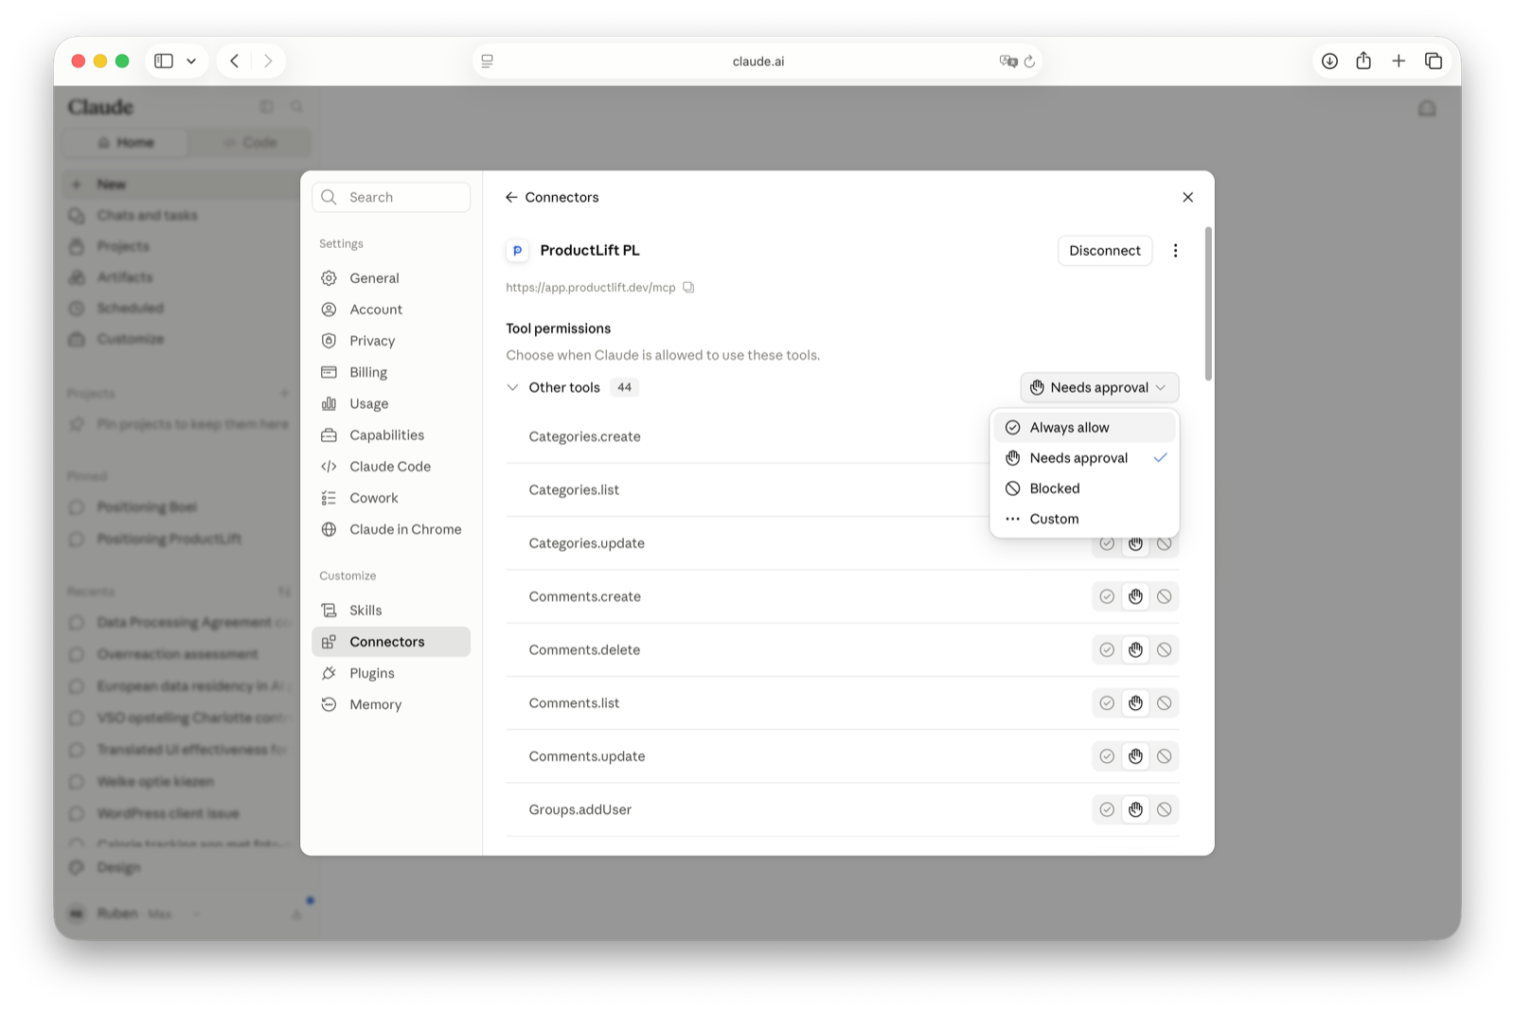Click the copy URL icon next to productlift.dev/mcp

tap(688, 288)
